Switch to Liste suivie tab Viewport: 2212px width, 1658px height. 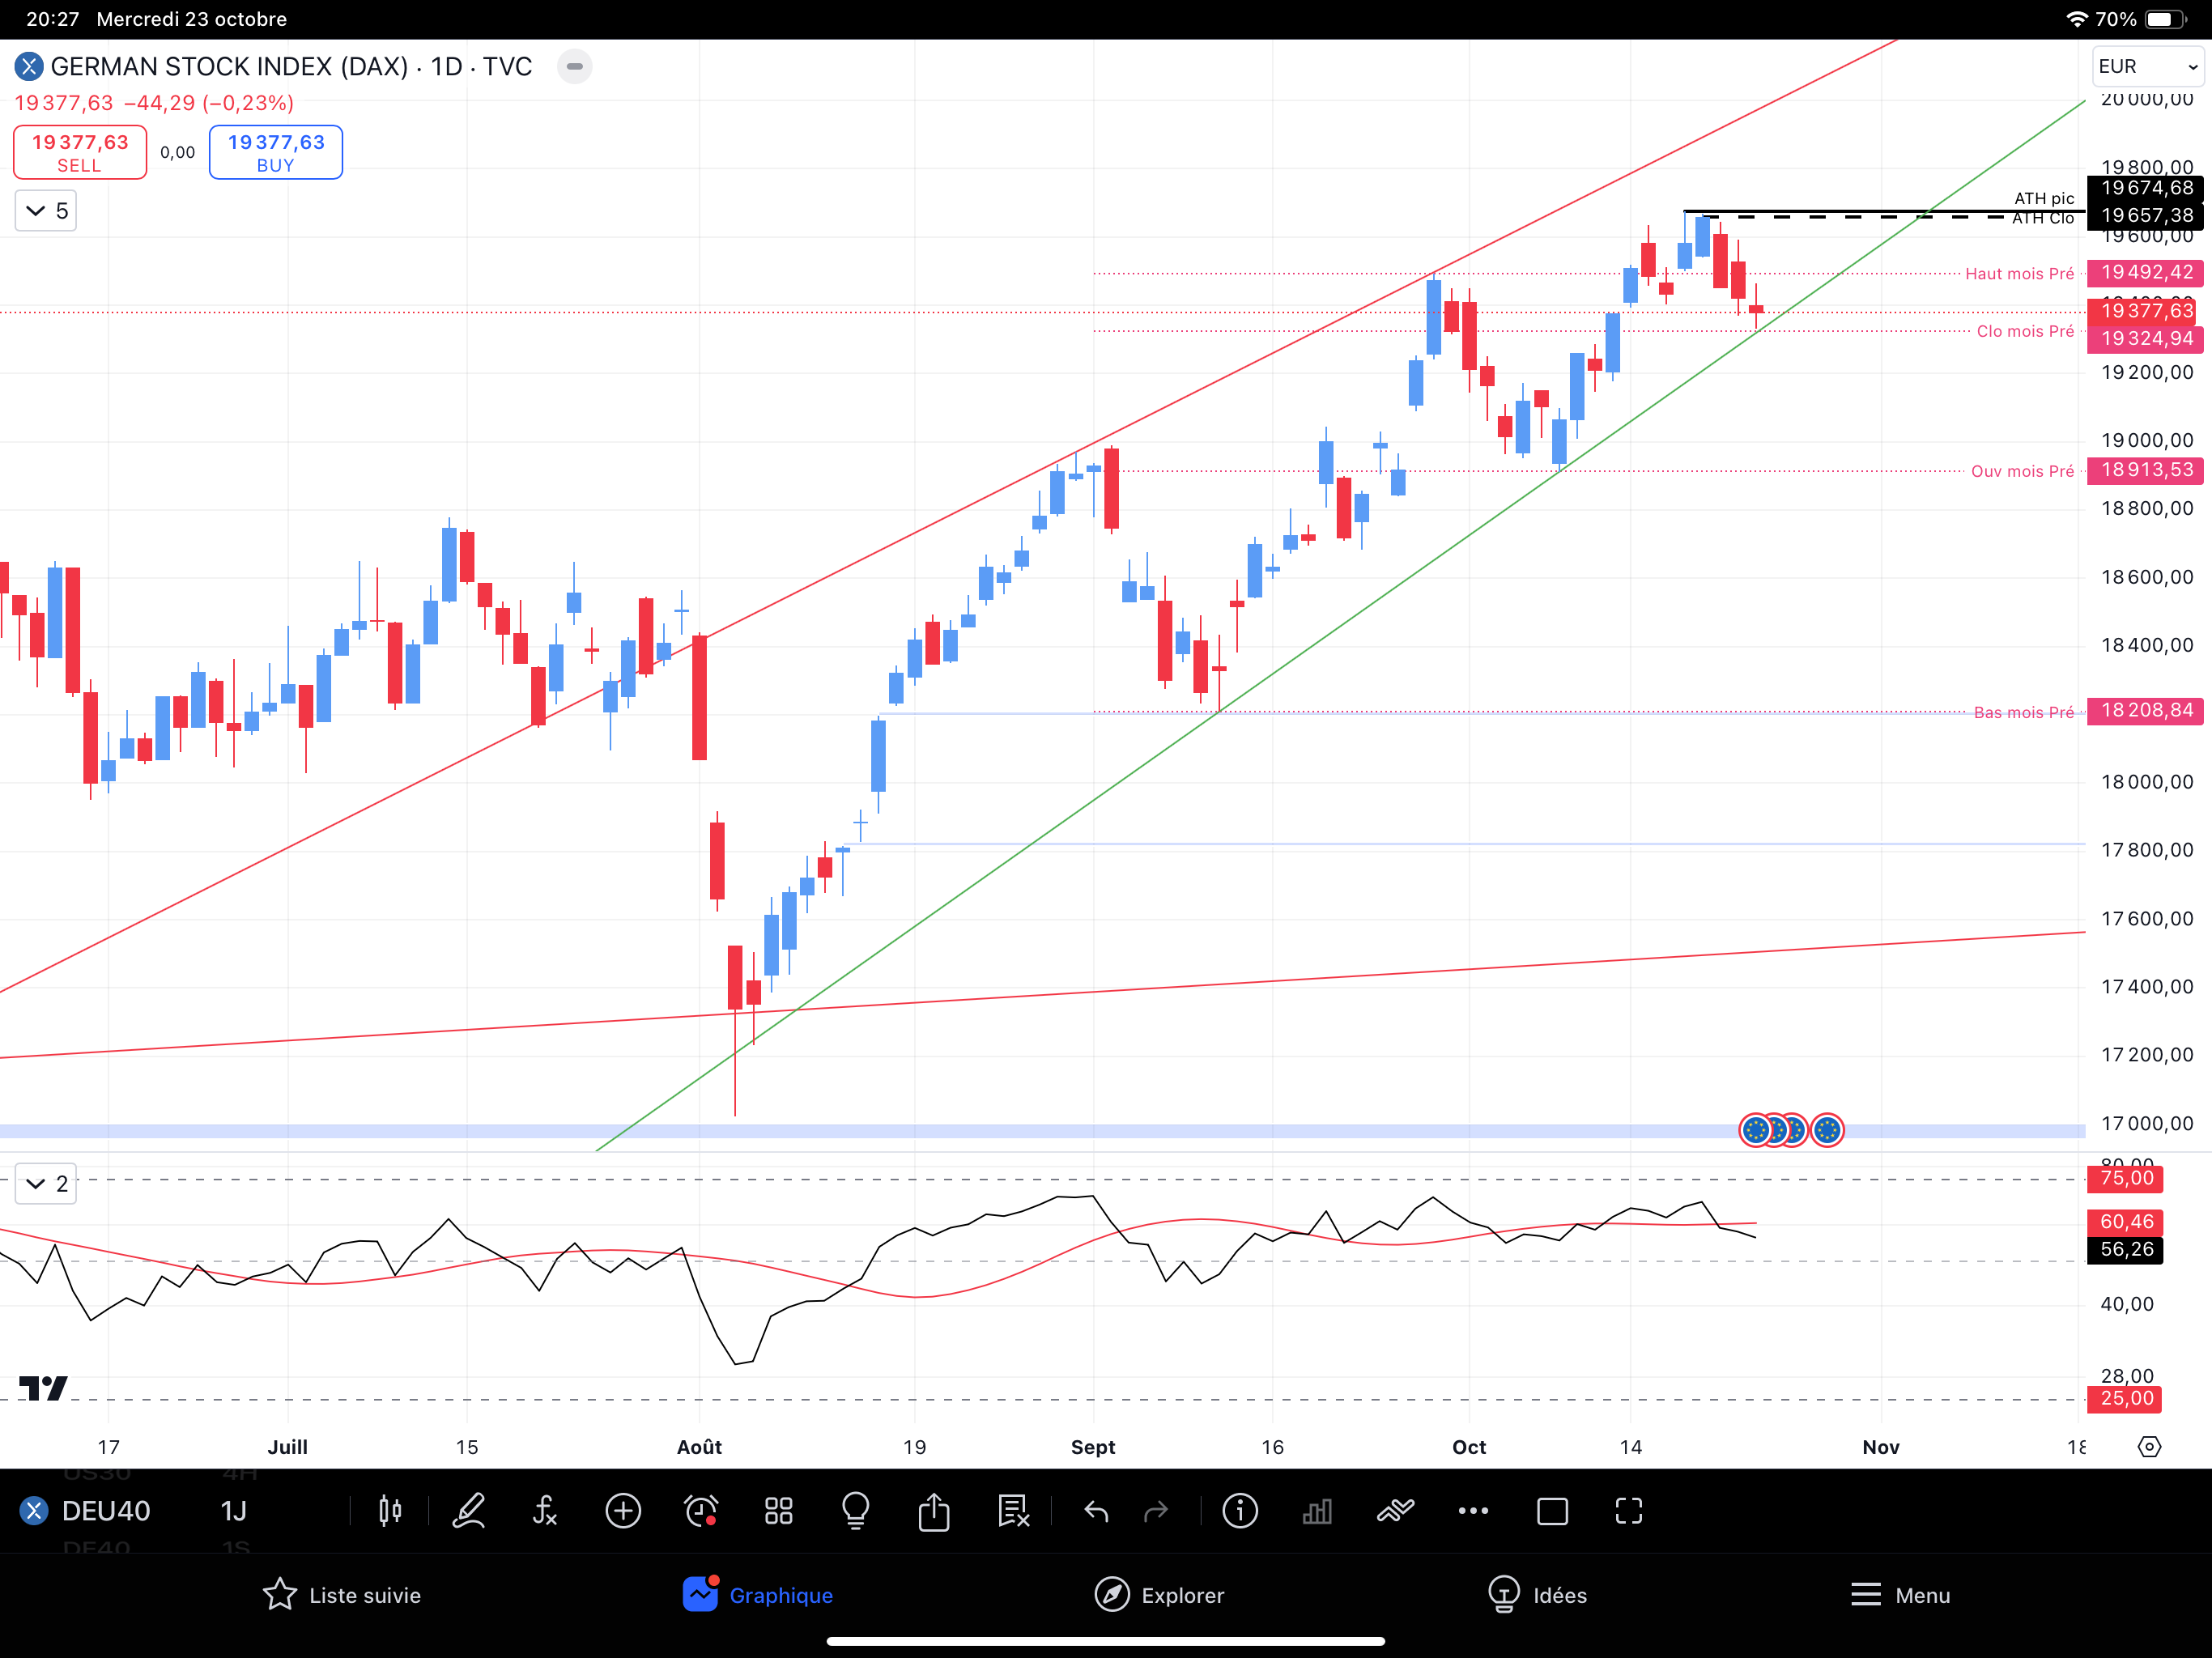point(342,1595)
